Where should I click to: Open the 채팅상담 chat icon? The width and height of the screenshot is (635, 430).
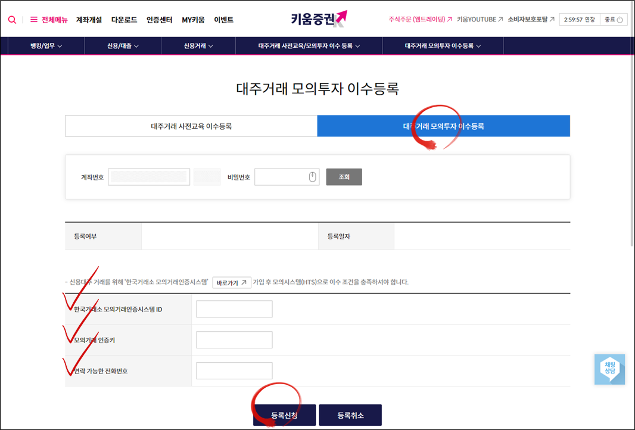[609, 369]
